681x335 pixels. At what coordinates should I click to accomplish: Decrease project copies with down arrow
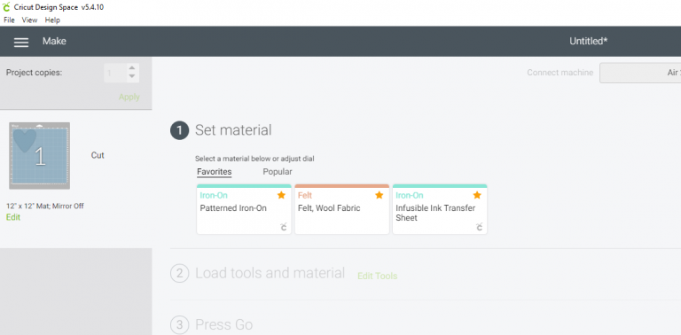pos(132,76)
